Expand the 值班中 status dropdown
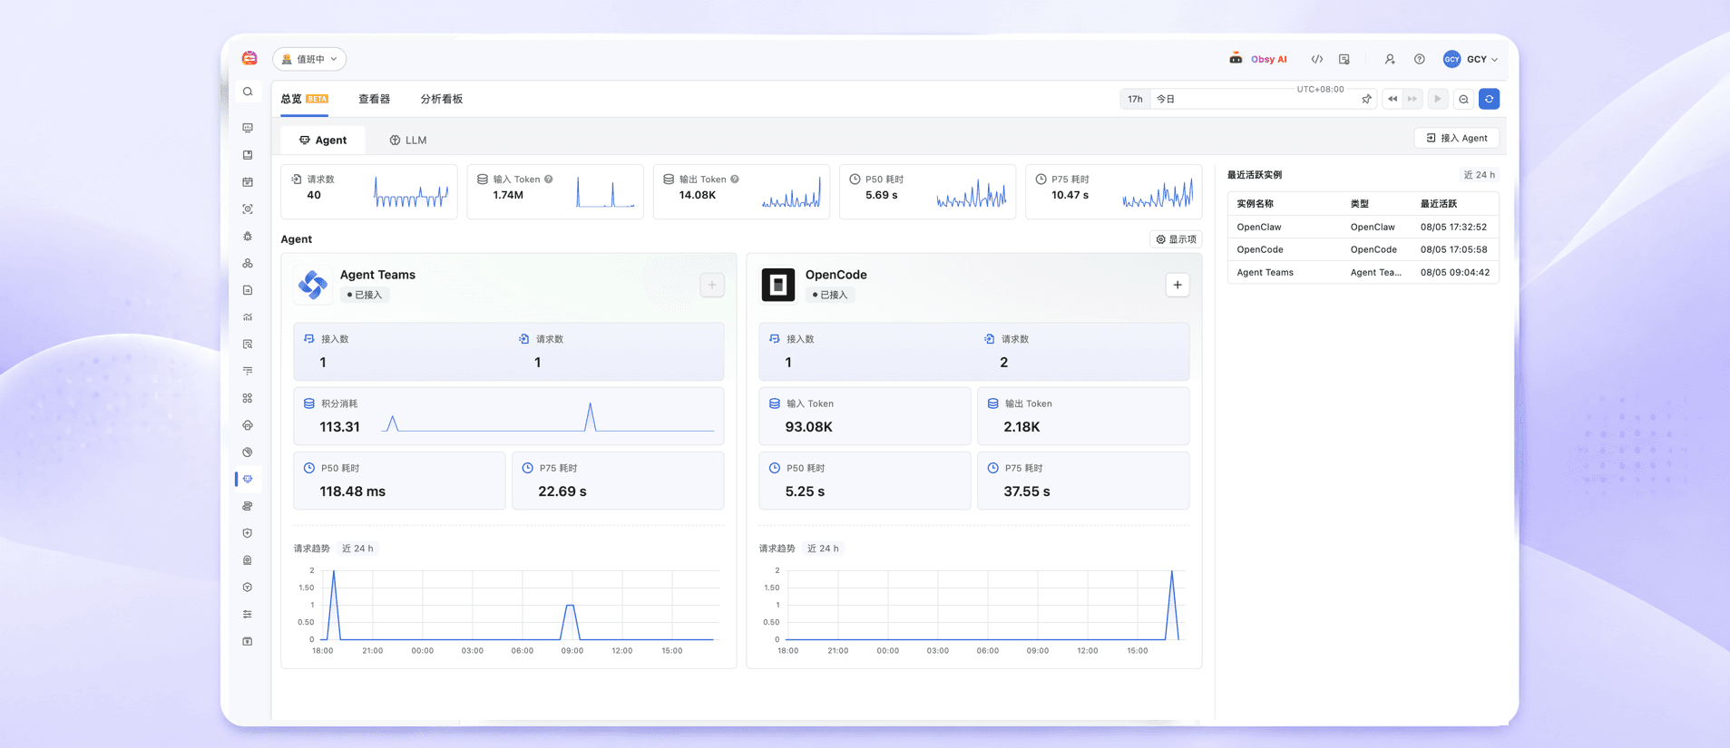Image resolution: width=1730 pixels, height=748 pixels. click(x=309, y=59)
